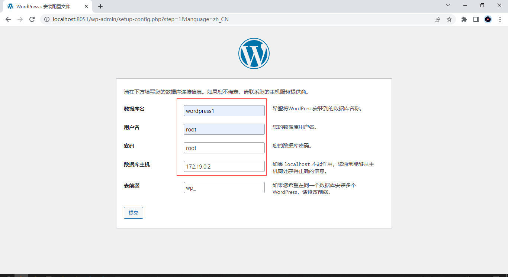Open the Chrome three-dot menu

(499, 19)
